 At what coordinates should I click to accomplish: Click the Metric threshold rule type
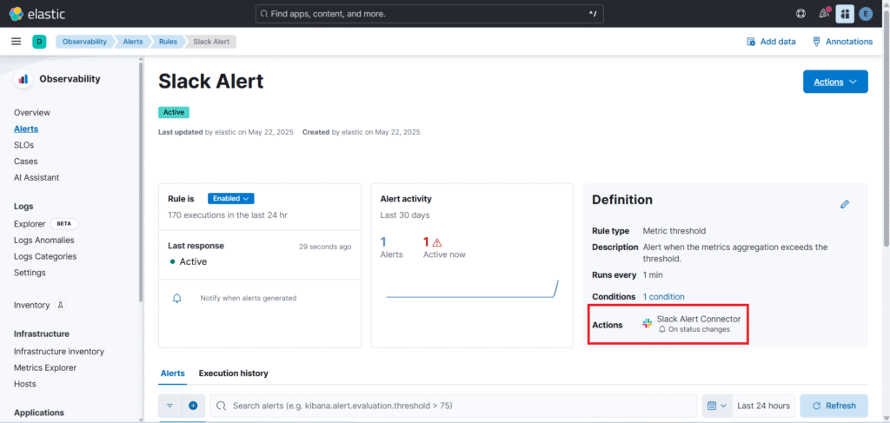(x=674, y=231)
